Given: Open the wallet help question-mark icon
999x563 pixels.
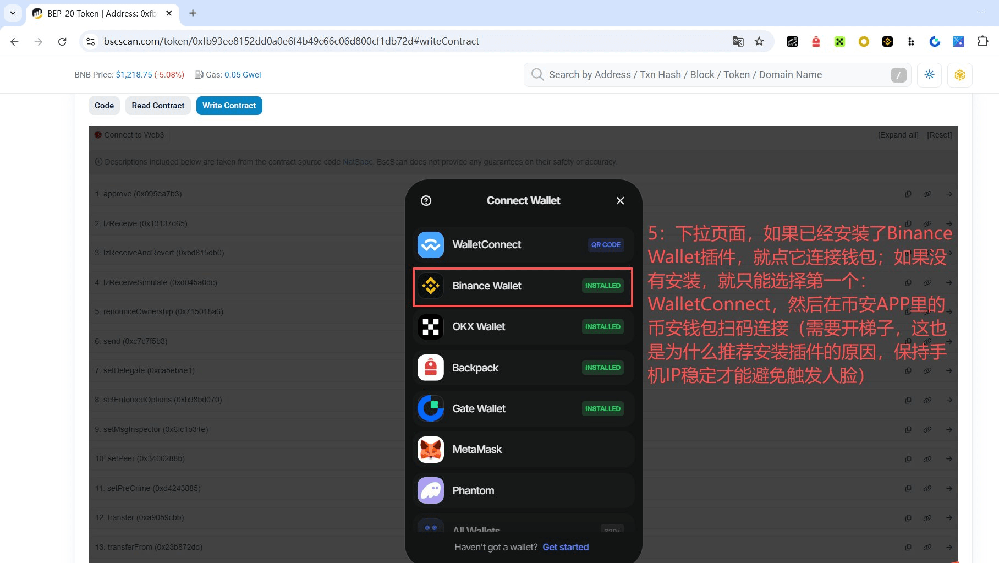Looking at the screenshot, I should pos(426,201).
